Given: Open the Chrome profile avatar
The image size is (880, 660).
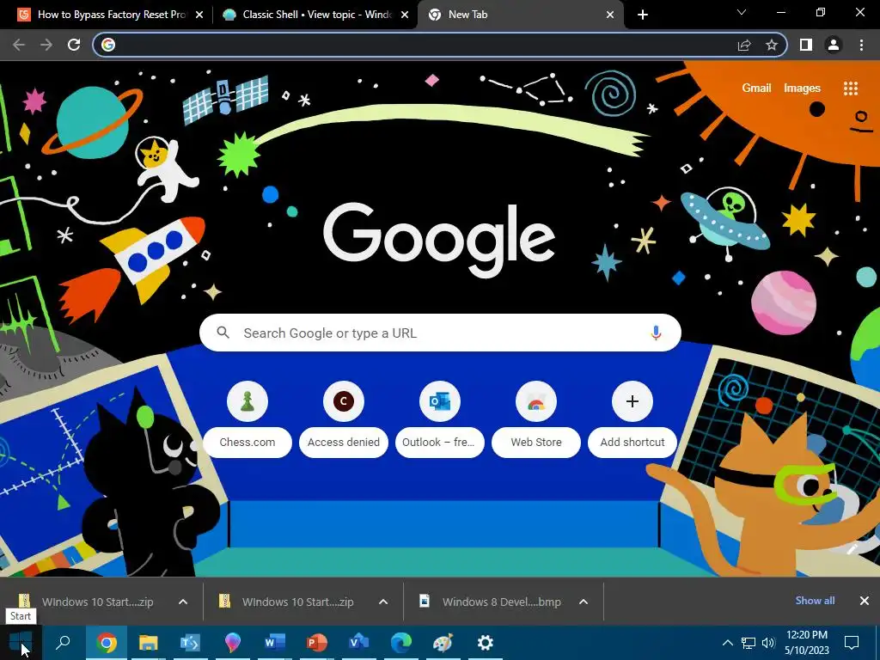Looking at the screenshot, I should coord(834,45).
